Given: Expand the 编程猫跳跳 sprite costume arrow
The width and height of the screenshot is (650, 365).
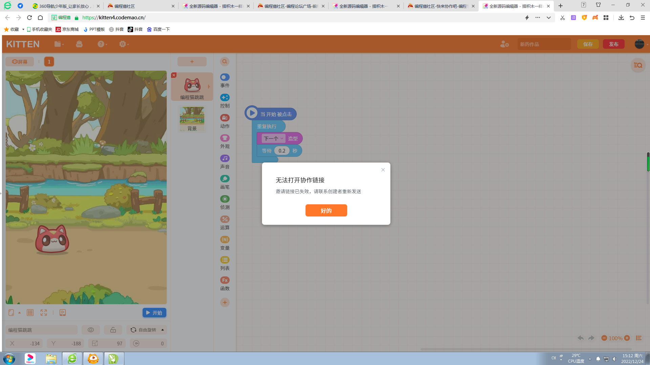Looking at the screenshot, I should tap(209, 87).
